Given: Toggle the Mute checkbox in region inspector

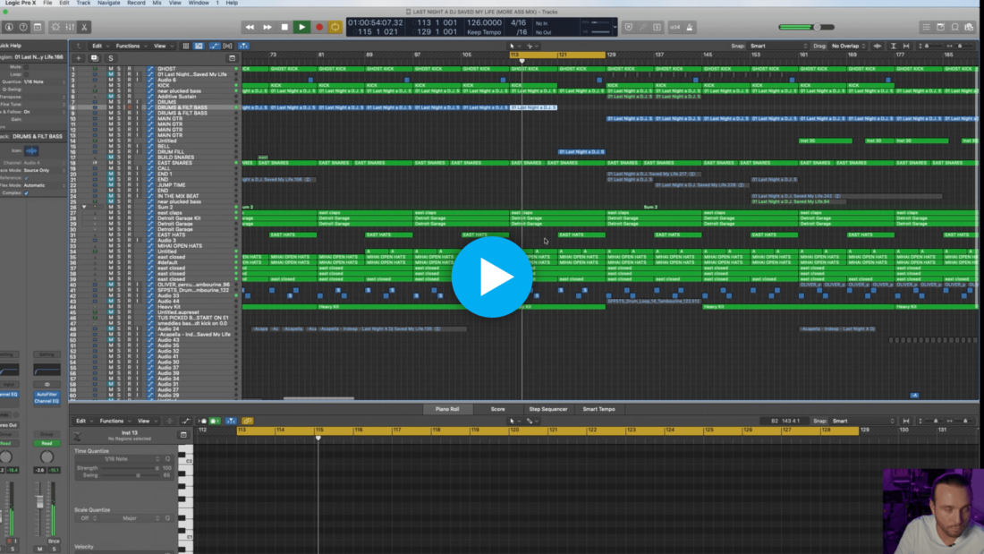Looking at the screenshot, I should coord(26,66).
